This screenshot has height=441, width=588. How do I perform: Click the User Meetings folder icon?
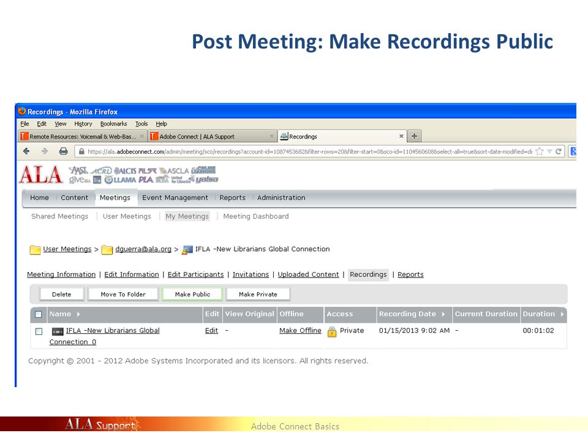point(35,250)
